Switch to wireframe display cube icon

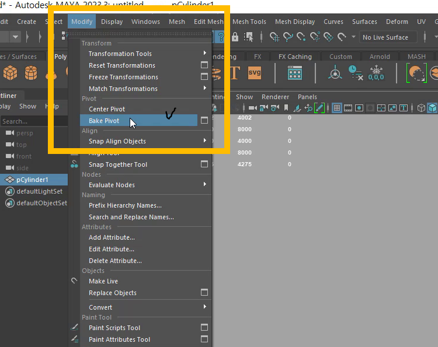tap(421, 108)
